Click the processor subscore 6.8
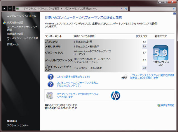 coord(144,42)
